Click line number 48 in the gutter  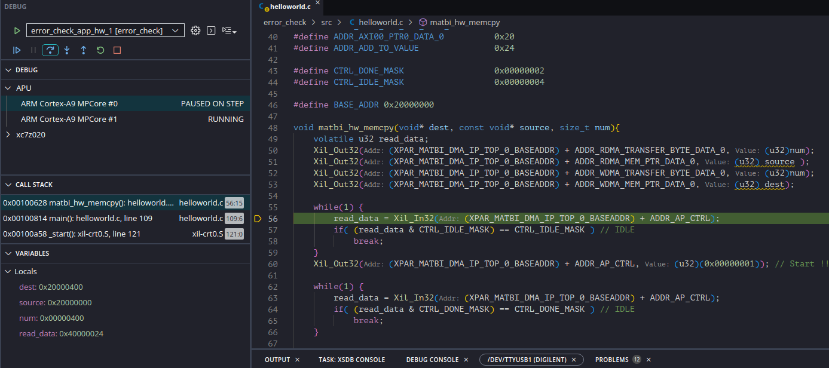click(273, 128)
